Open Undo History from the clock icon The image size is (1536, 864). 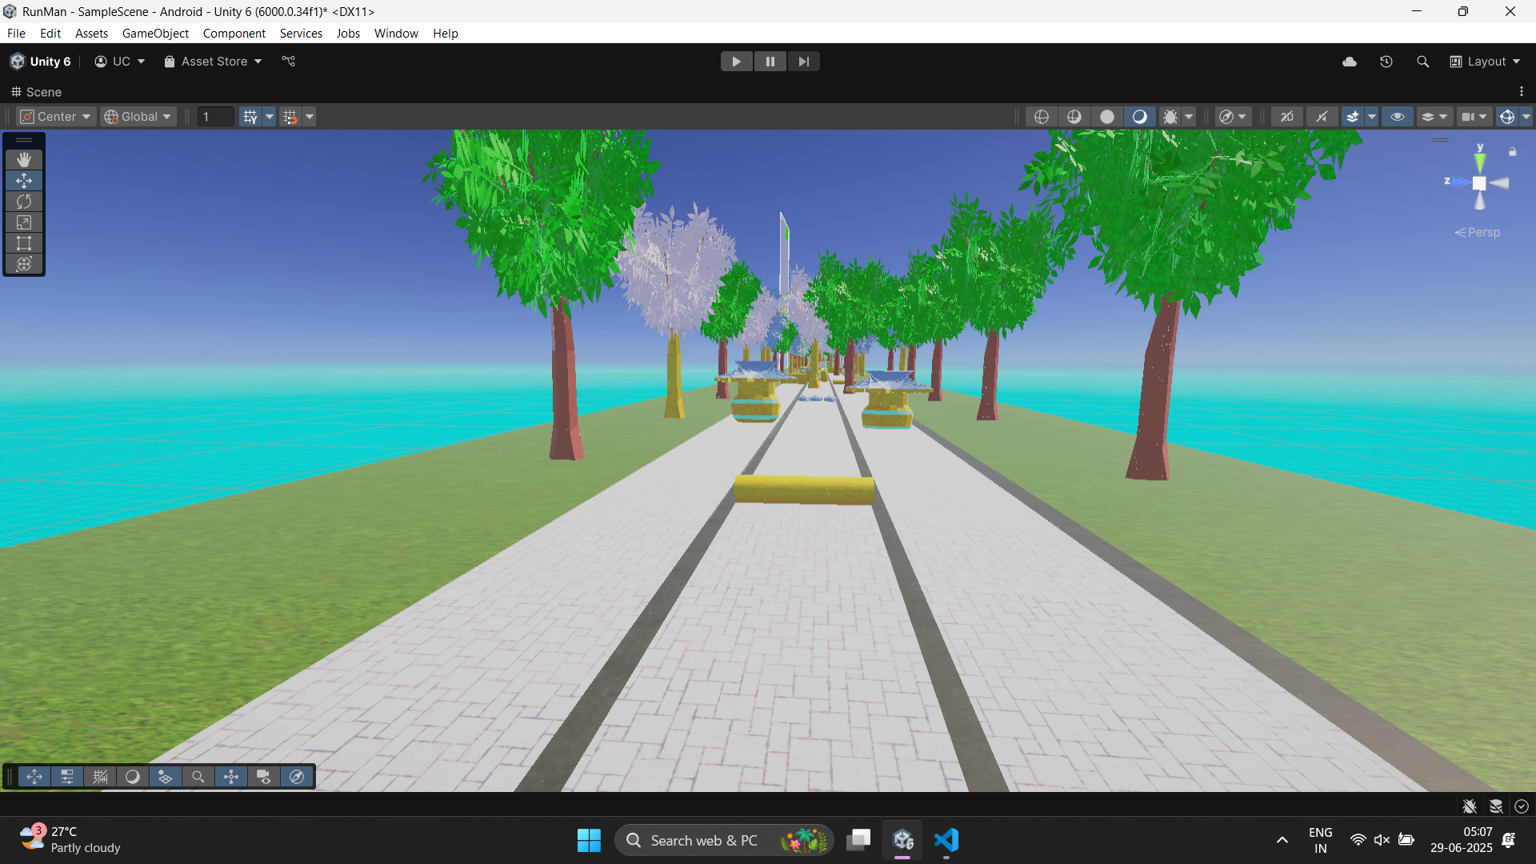tap(1386, 62)
